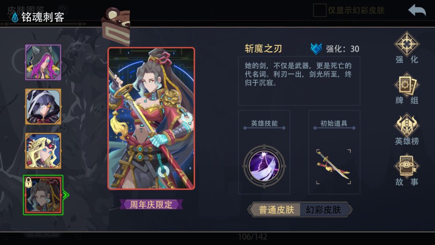
Task: Switch to 幻彩皮肤 skin type
Action: click(x=323, y=210)
